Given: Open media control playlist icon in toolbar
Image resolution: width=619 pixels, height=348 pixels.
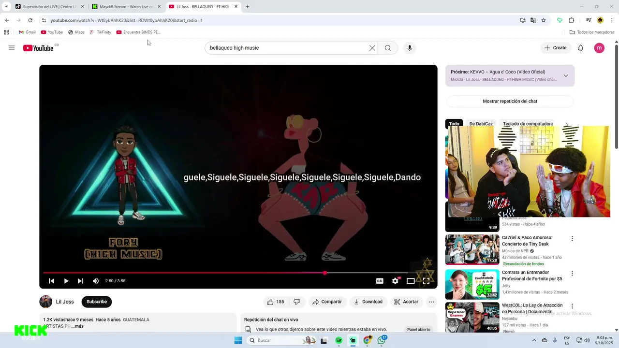Looking at the screenshot, I should pos(589,20).
